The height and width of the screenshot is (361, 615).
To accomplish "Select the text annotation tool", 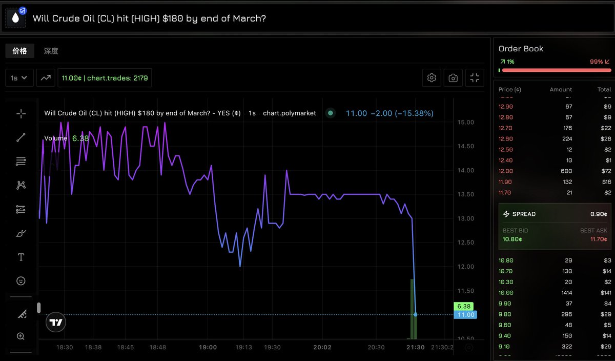I will click(20, 257).
